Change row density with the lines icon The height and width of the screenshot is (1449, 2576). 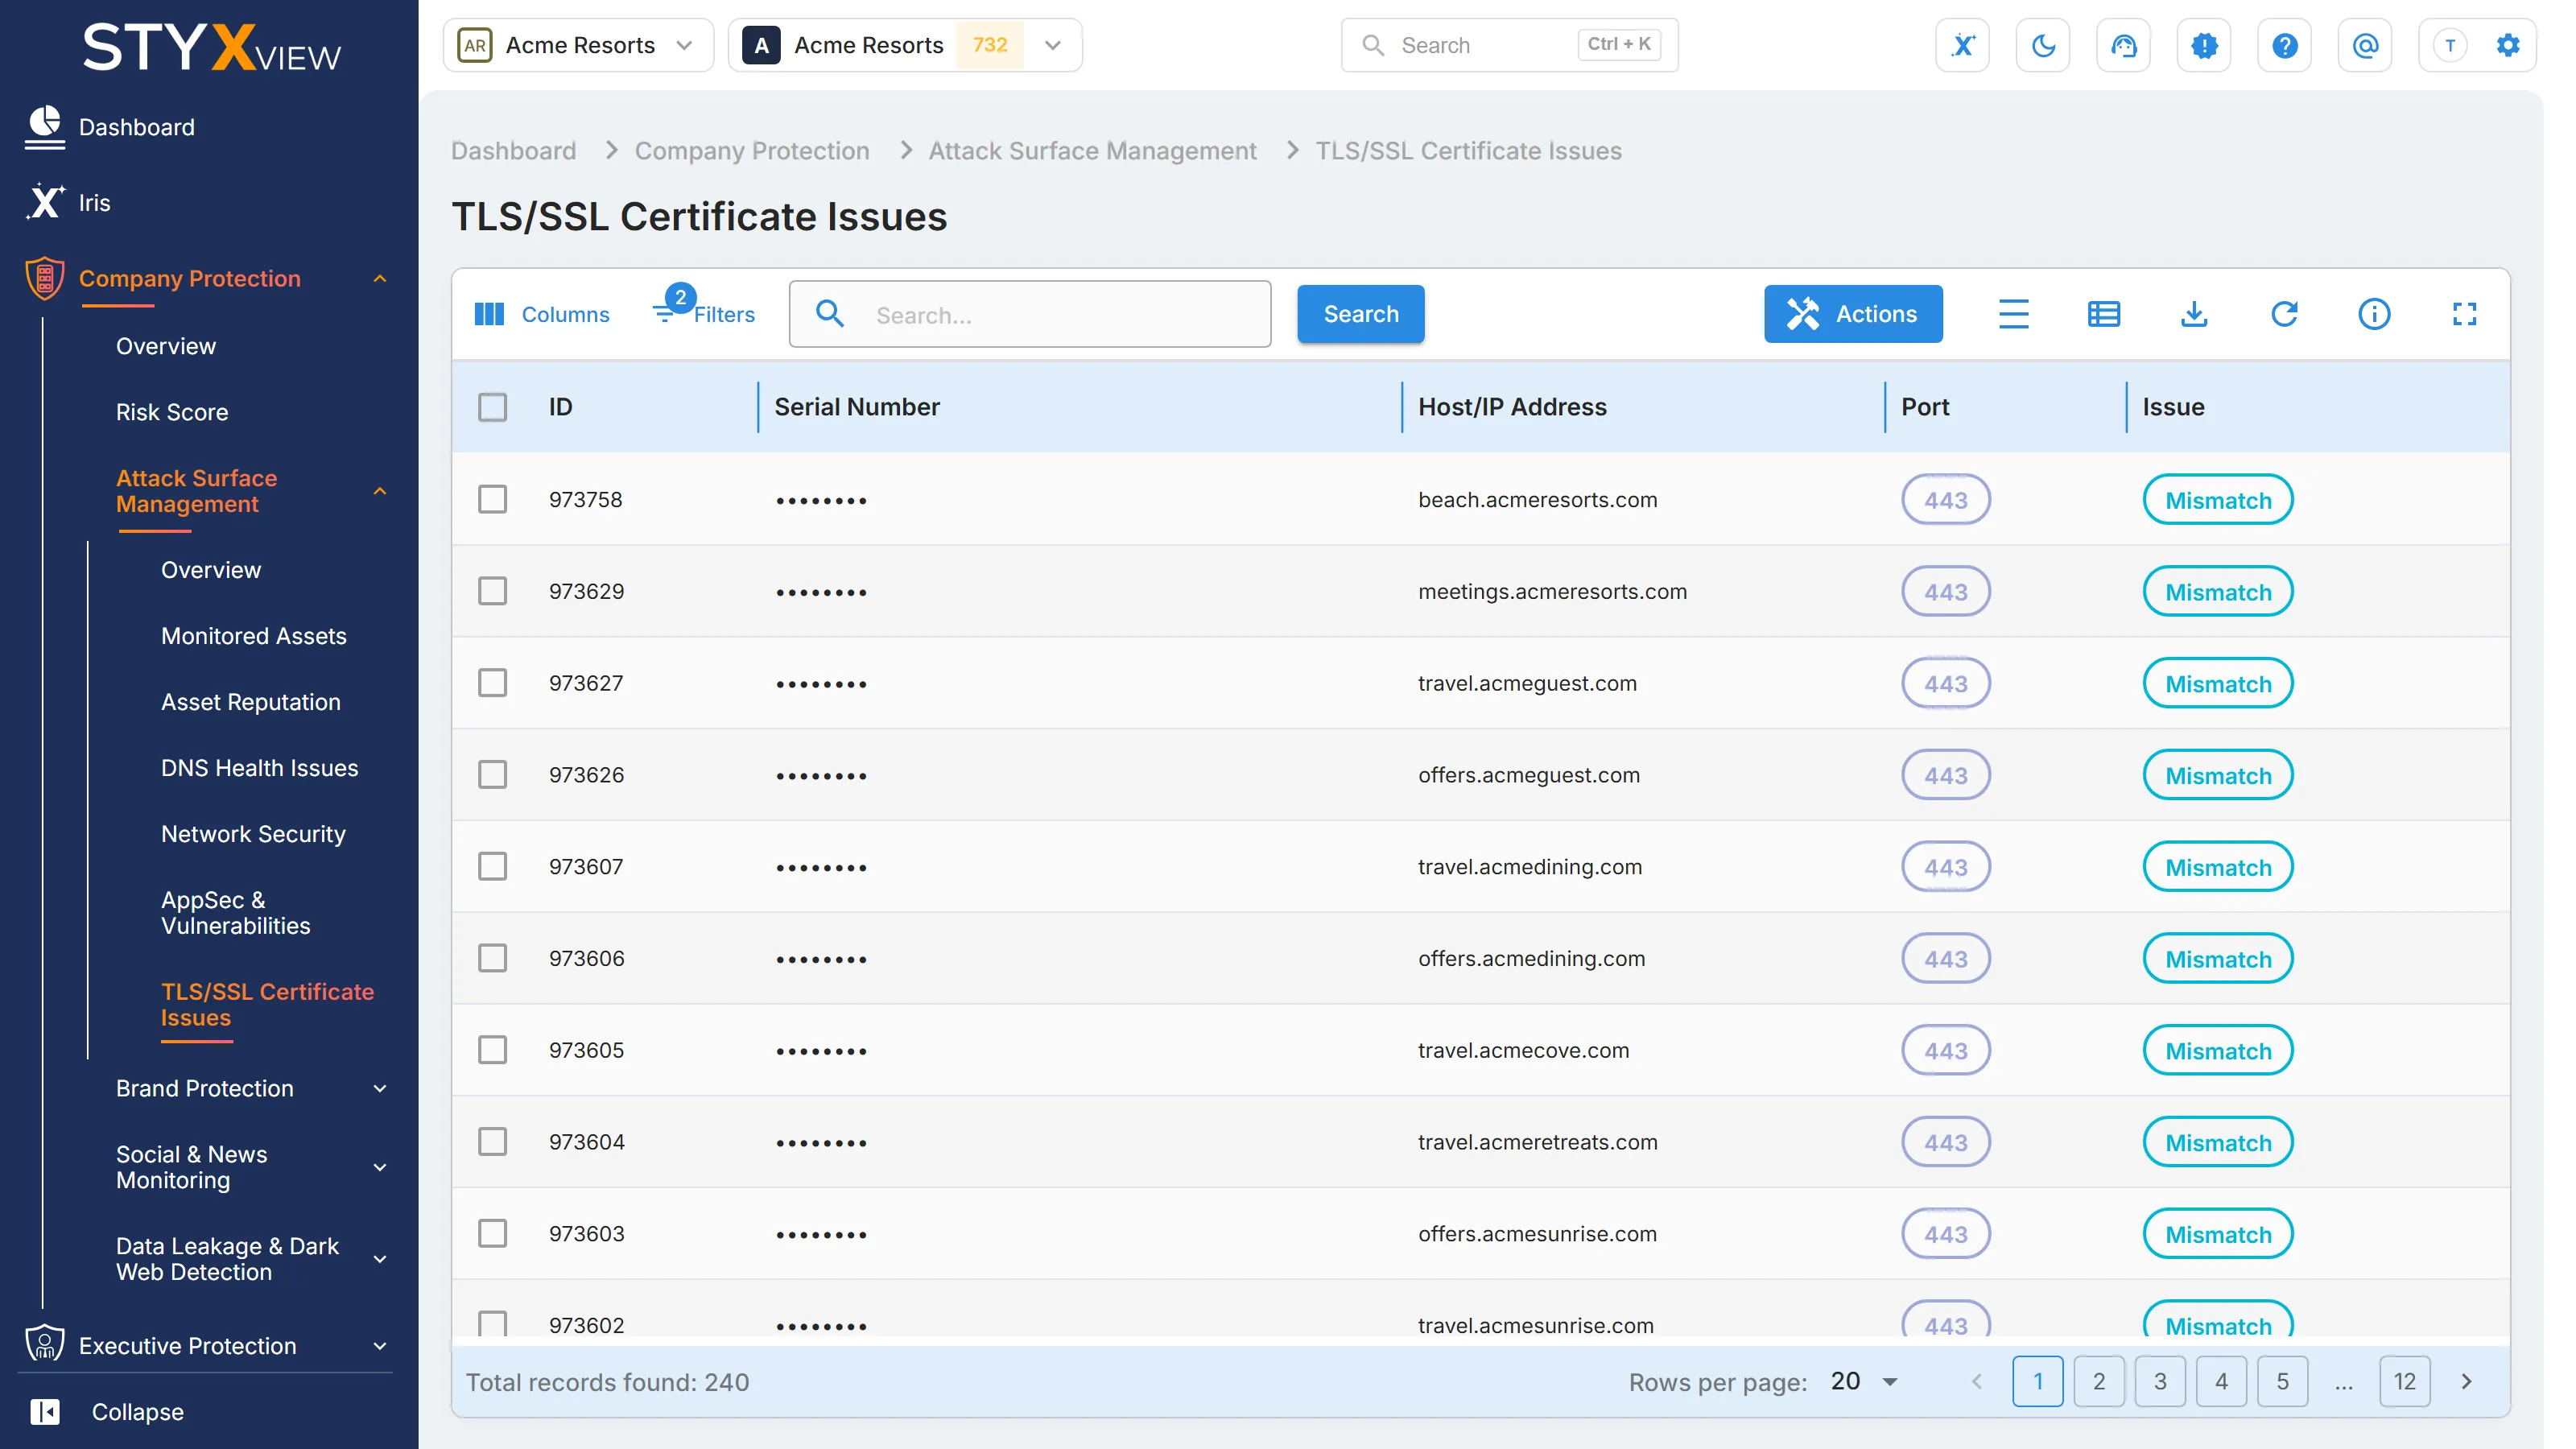point(2013,314)
